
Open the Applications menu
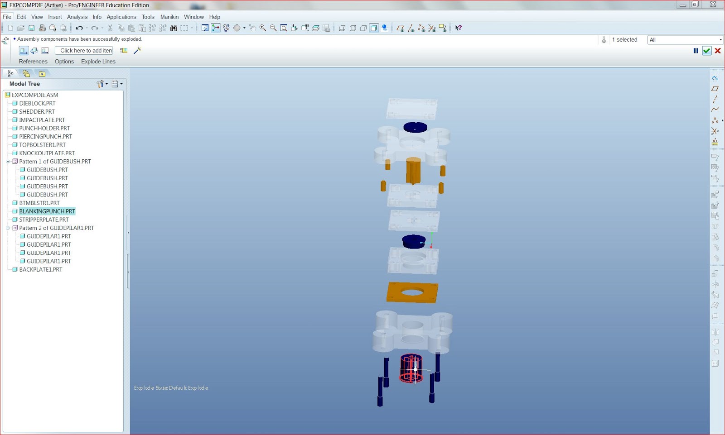point(121,17)
